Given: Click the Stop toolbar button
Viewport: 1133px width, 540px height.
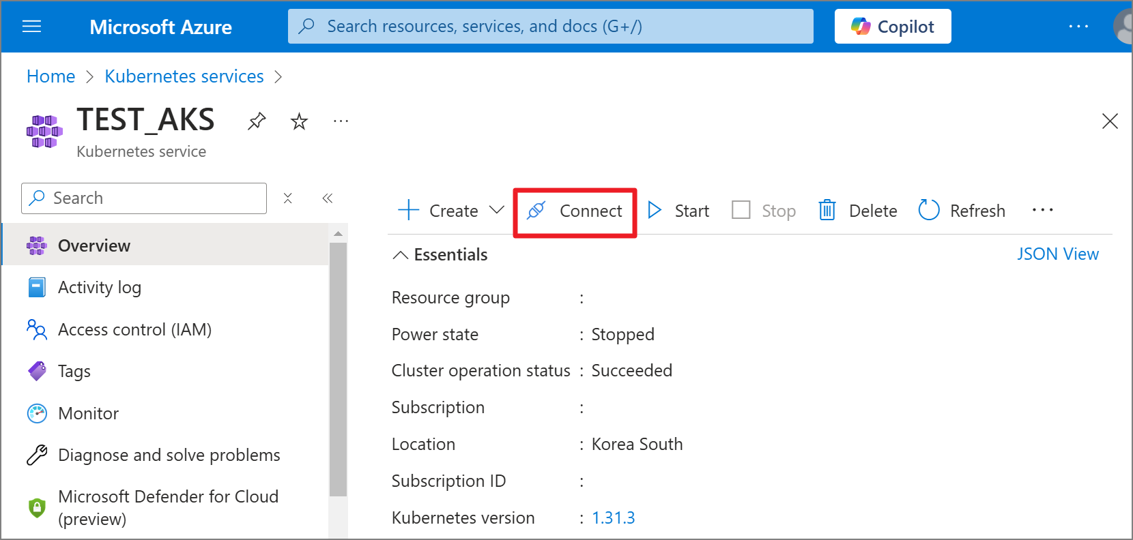Looking at the screenshot, I should [764, 211].
